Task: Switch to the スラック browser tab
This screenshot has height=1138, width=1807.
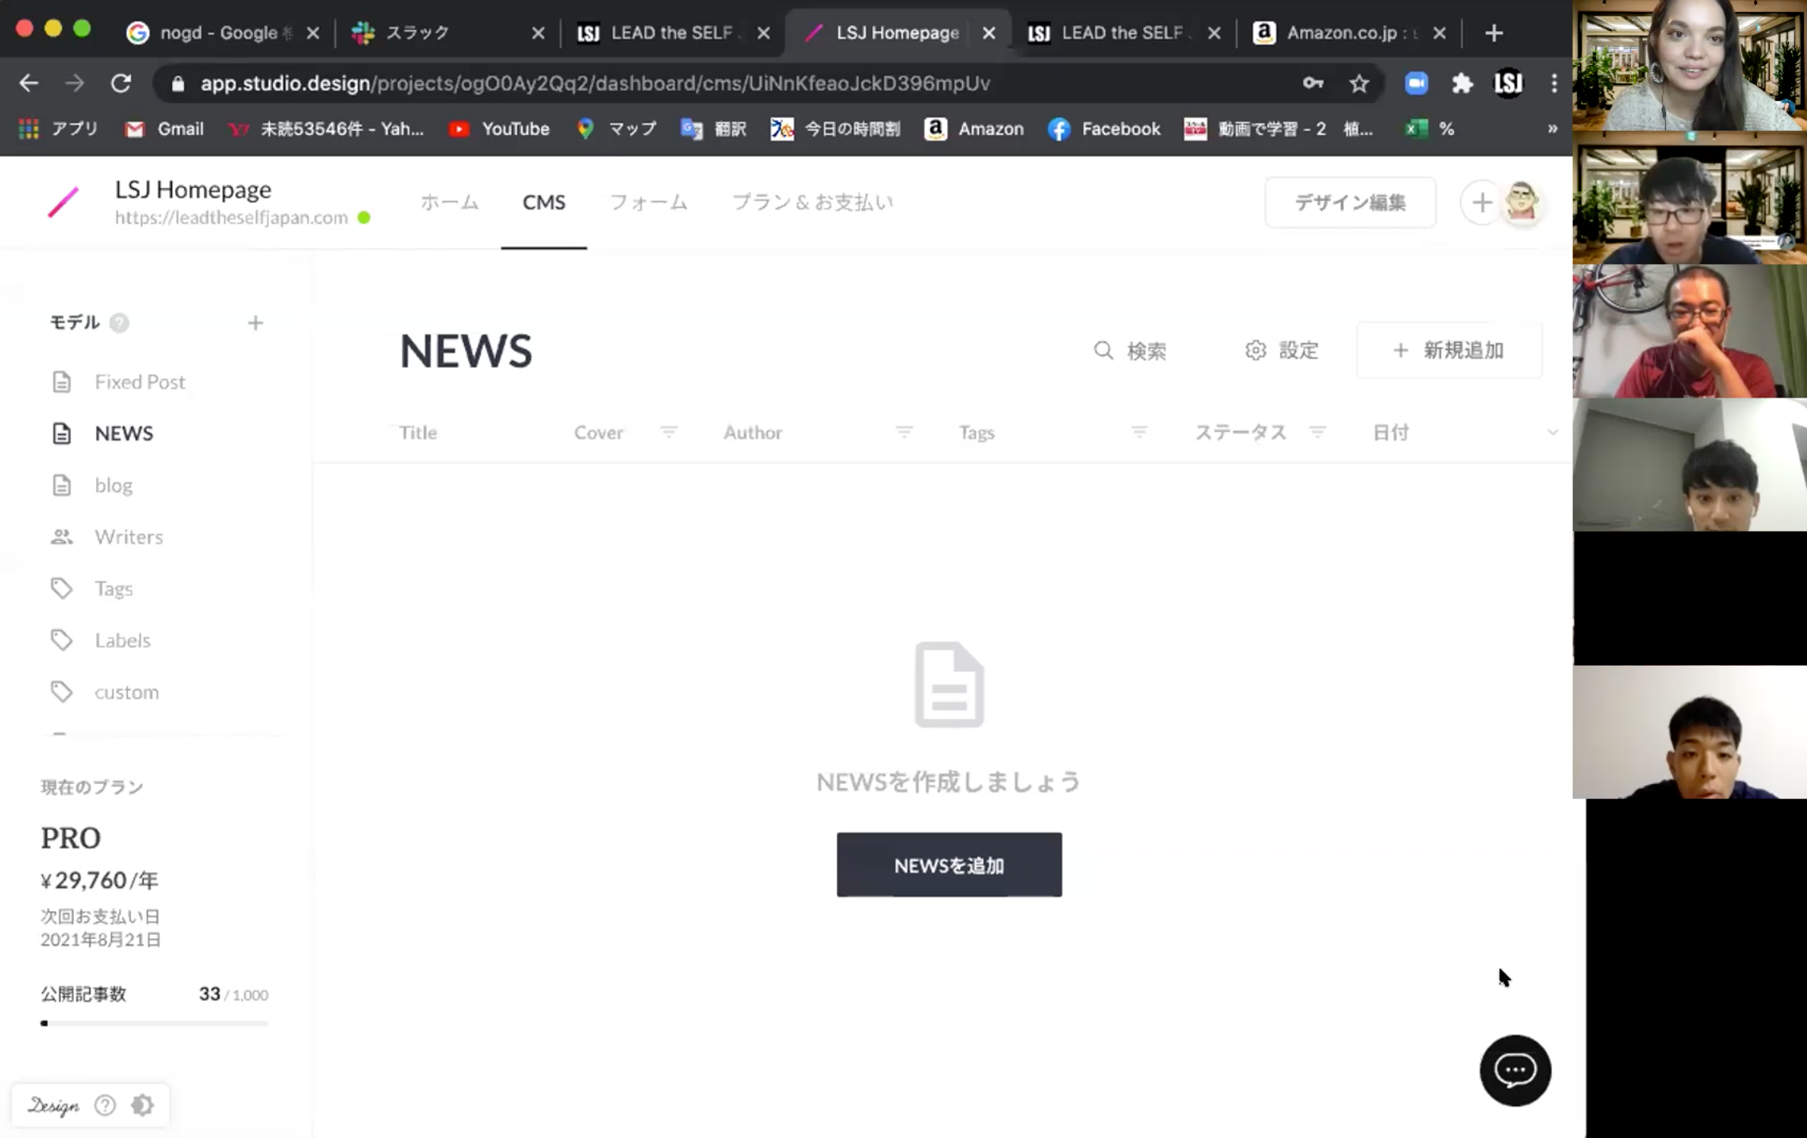Action: (448, 33)
